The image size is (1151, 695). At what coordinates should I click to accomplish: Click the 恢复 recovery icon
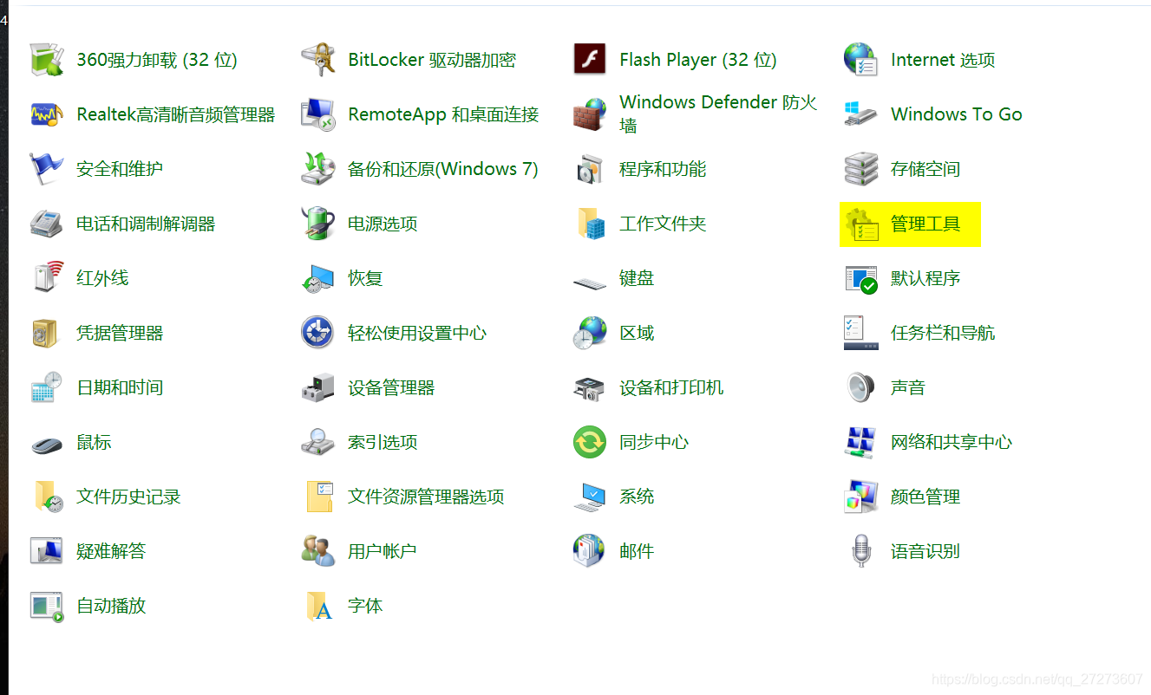(x=318, y=278)
